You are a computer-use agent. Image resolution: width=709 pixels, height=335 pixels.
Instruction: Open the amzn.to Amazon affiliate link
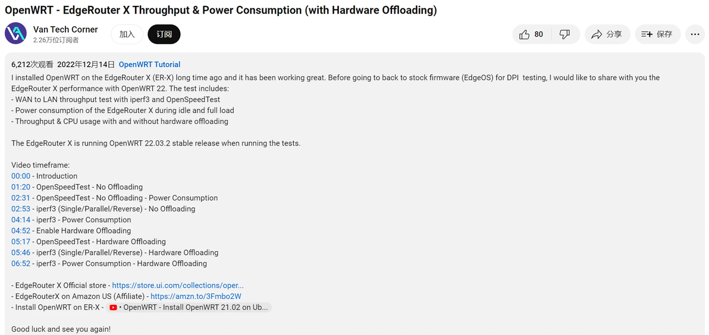(196, 296)
